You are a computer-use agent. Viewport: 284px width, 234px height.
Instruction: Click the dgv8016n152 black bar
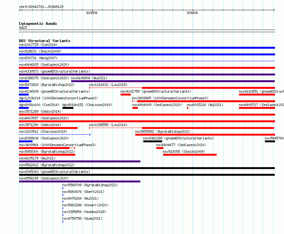(68, 108)
